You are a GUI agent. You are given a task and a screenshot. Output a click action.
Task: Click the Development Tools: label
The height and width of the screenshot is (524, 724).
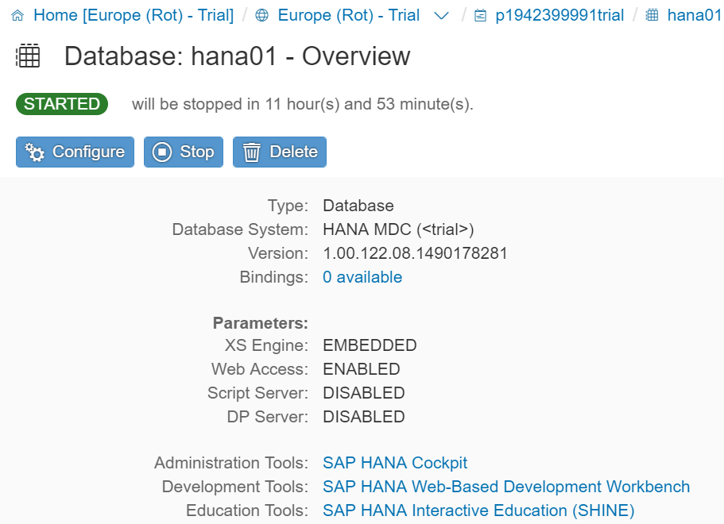point(235,487)
